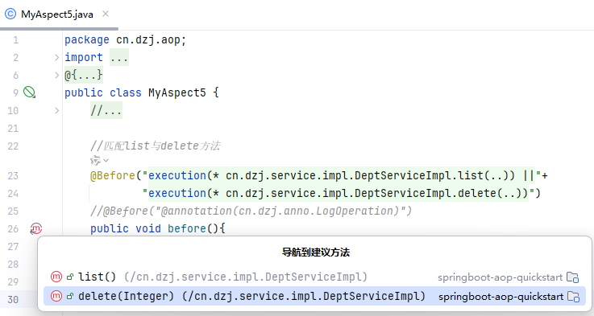Click the @Before annotation on line 23
The height and width of the screenshot is (316, 594).
coord(113,176)
